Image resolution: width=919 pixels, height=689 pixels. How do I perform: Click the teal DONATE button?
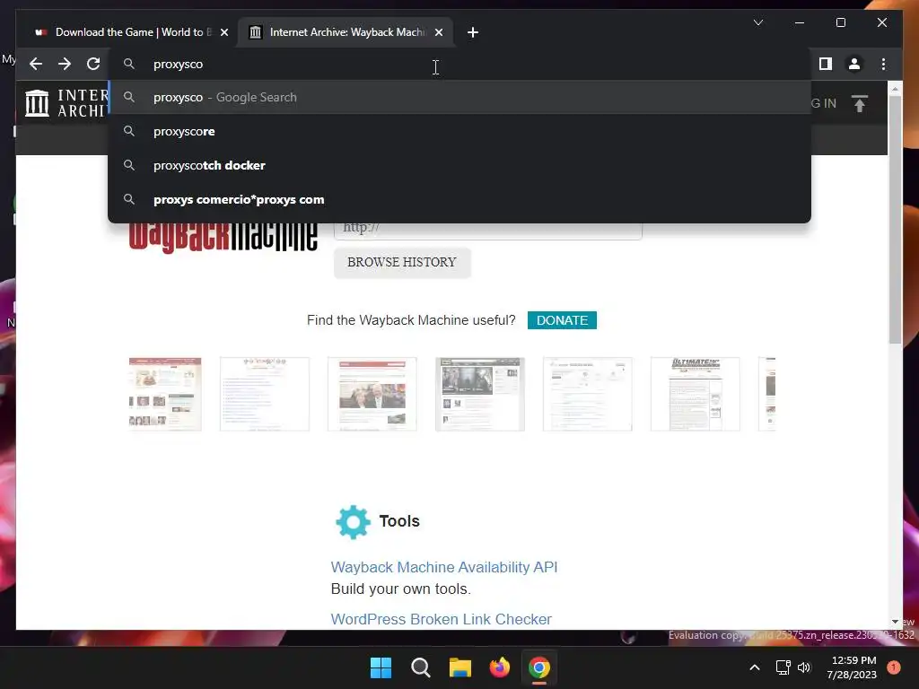562,320
